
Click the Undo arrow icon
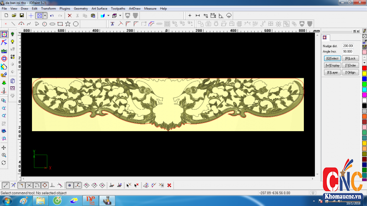coord(52,16)
